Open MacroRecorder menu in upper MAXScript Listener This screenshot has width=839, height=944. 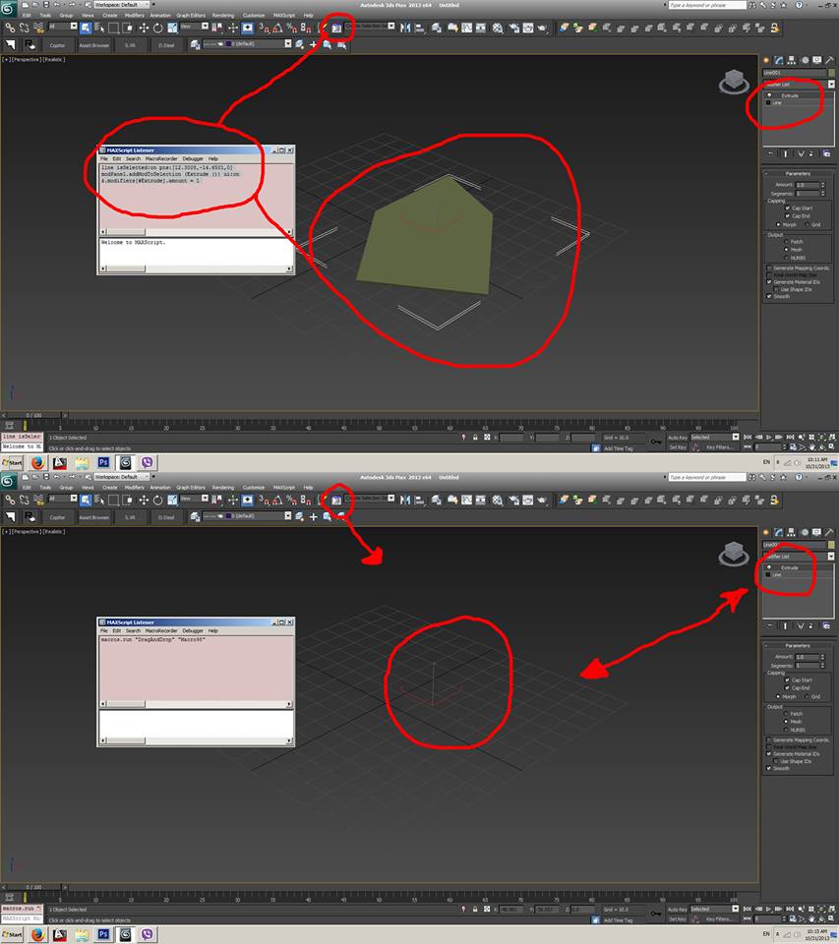158,158
